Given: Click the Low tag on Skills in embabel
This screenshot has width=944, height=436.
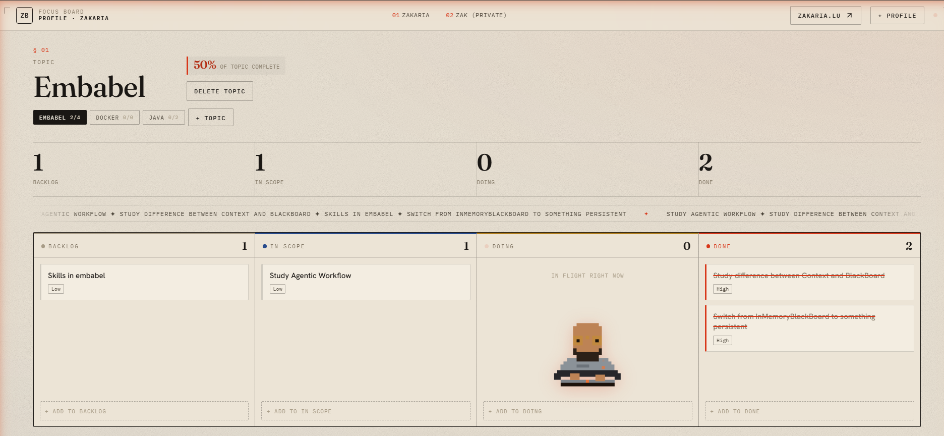Looking at the screenshot, I should [56, 289].
